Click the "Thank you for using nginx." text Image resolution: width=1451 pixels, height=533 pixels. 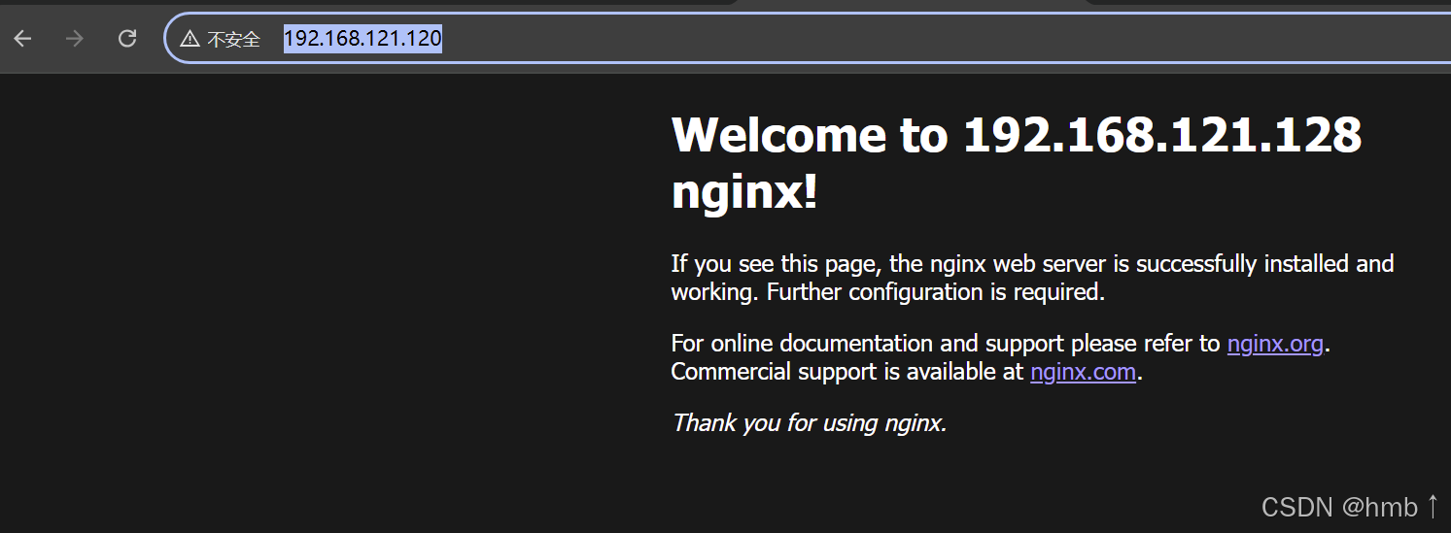pyautogui.click(x=809, y=423)
